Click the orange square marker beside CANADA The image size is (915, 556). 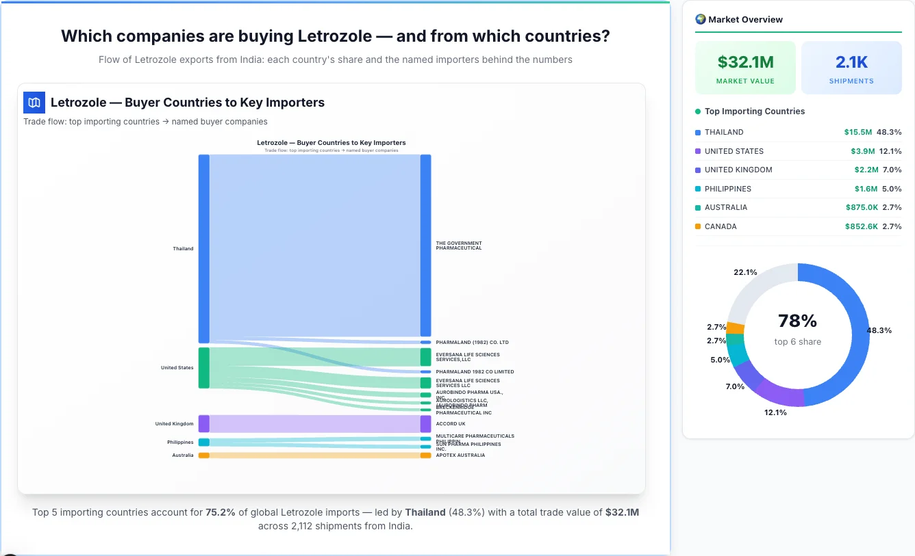tap(698, 226)
